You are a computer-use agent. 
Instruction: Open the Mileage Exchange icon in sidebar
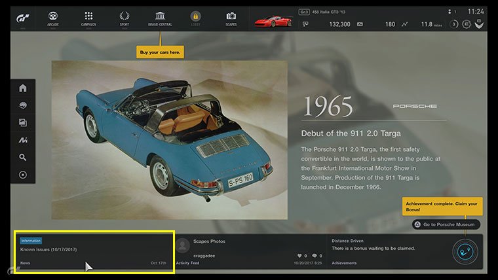tap(23, 140)
